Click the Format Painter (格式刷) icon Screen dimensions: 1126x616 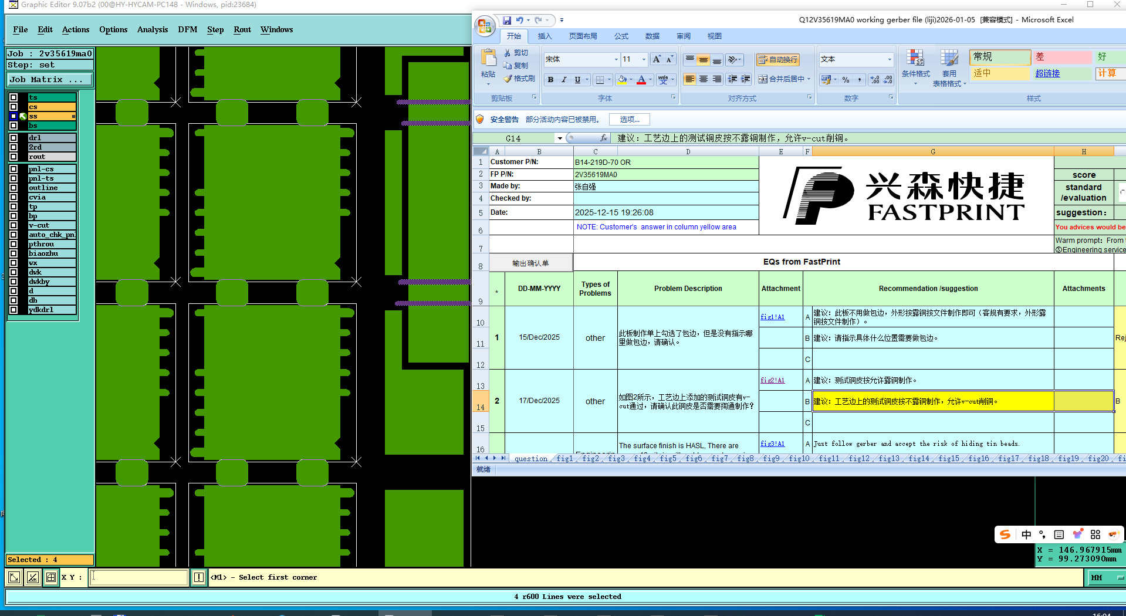coord(508,79)
